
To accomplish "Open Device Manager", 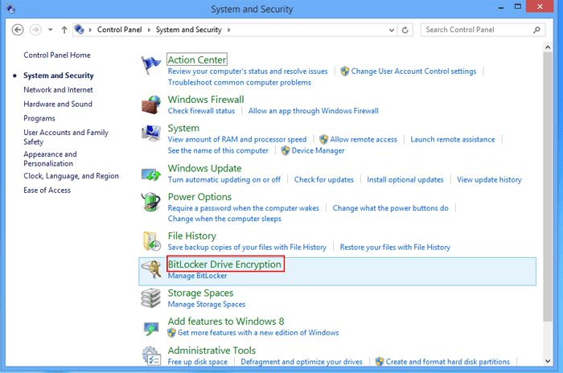I will coord(318,151).
